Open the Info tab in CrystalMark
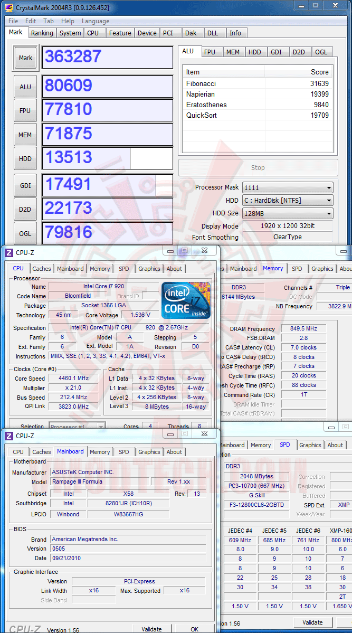352x633 pixels. tap(235, 33)
